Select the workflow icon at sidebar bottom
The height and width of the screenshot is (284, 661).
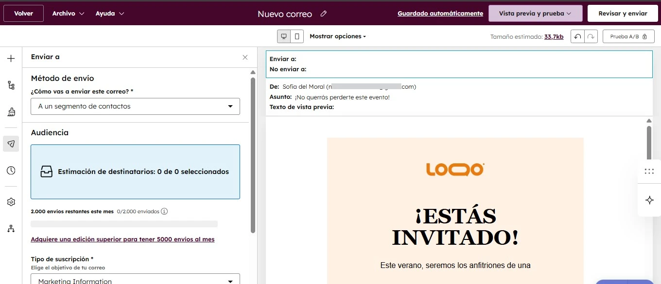11,228
